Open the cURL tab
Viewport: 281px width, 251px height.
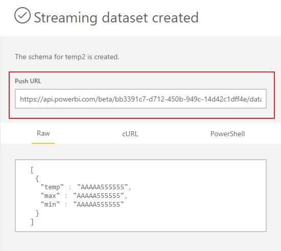130,134
